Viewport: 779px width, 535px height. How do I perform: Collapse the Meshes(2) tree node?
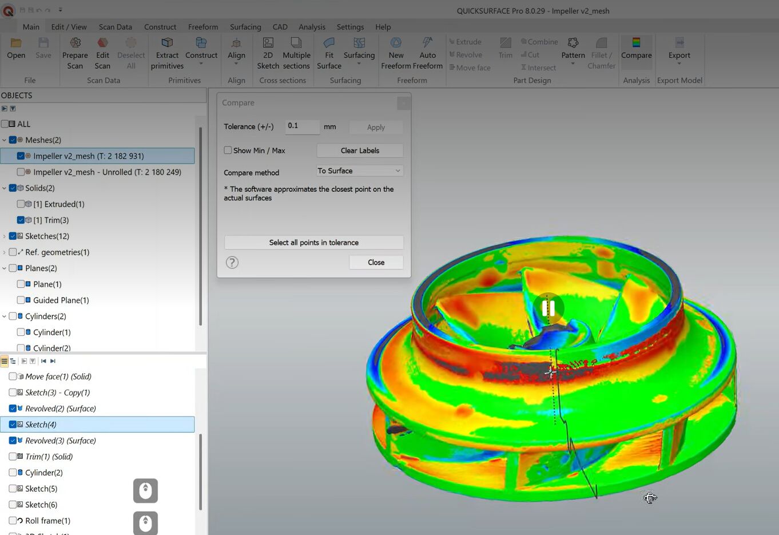pos(5,140)
